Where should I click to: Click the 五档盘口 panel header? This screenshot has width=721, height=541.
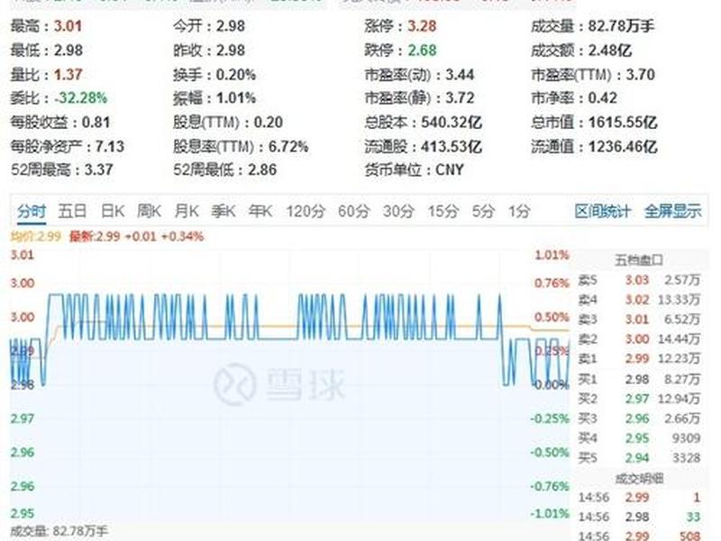pos(639,261)
